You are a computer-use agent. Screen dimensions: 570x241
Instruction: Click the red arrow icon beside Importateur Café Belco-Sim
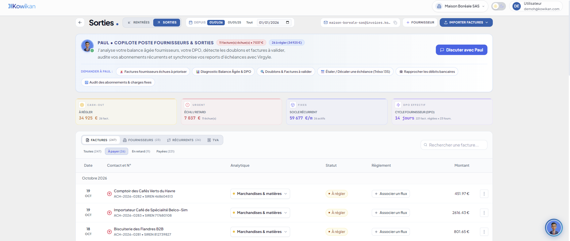pos(109,213)
